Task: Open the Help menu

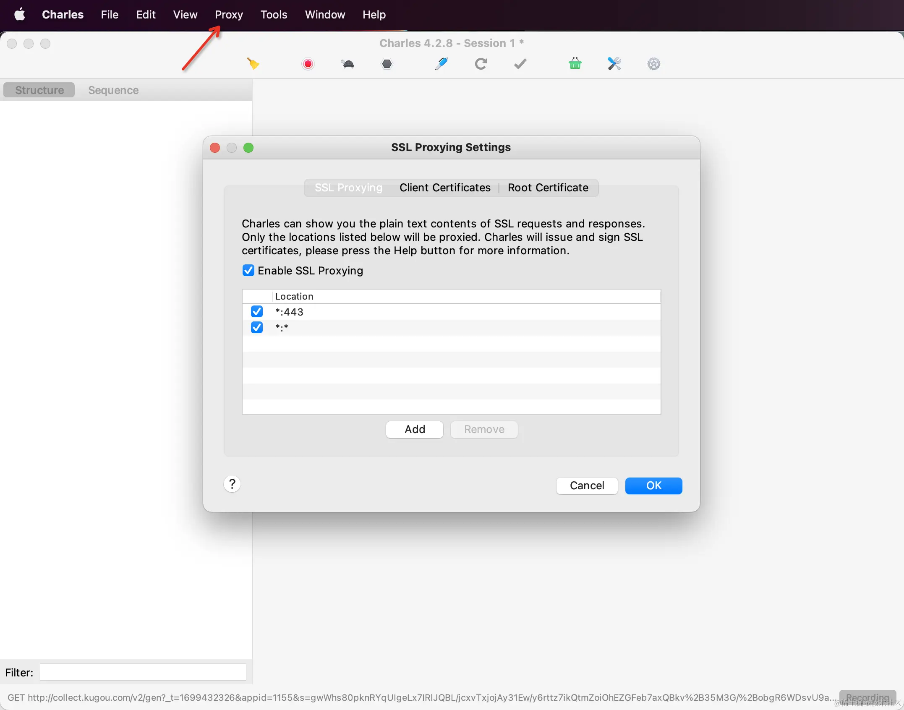Action: [374, 15]
